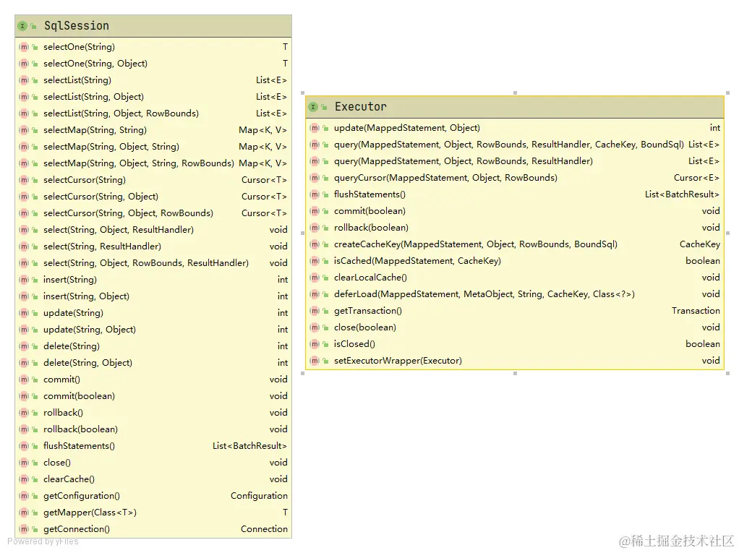Viewport: 739px width, 553px height.
Task: Click List<BatchResult> return type in Executor
Action: click(682, 194)
